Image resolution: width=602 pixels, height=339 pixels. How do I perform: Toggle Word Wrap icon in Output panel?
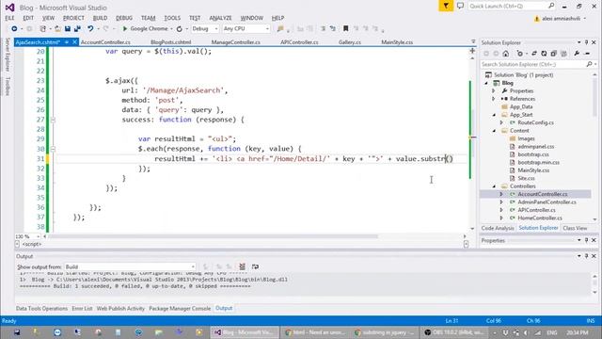click(x=255, y=266)
